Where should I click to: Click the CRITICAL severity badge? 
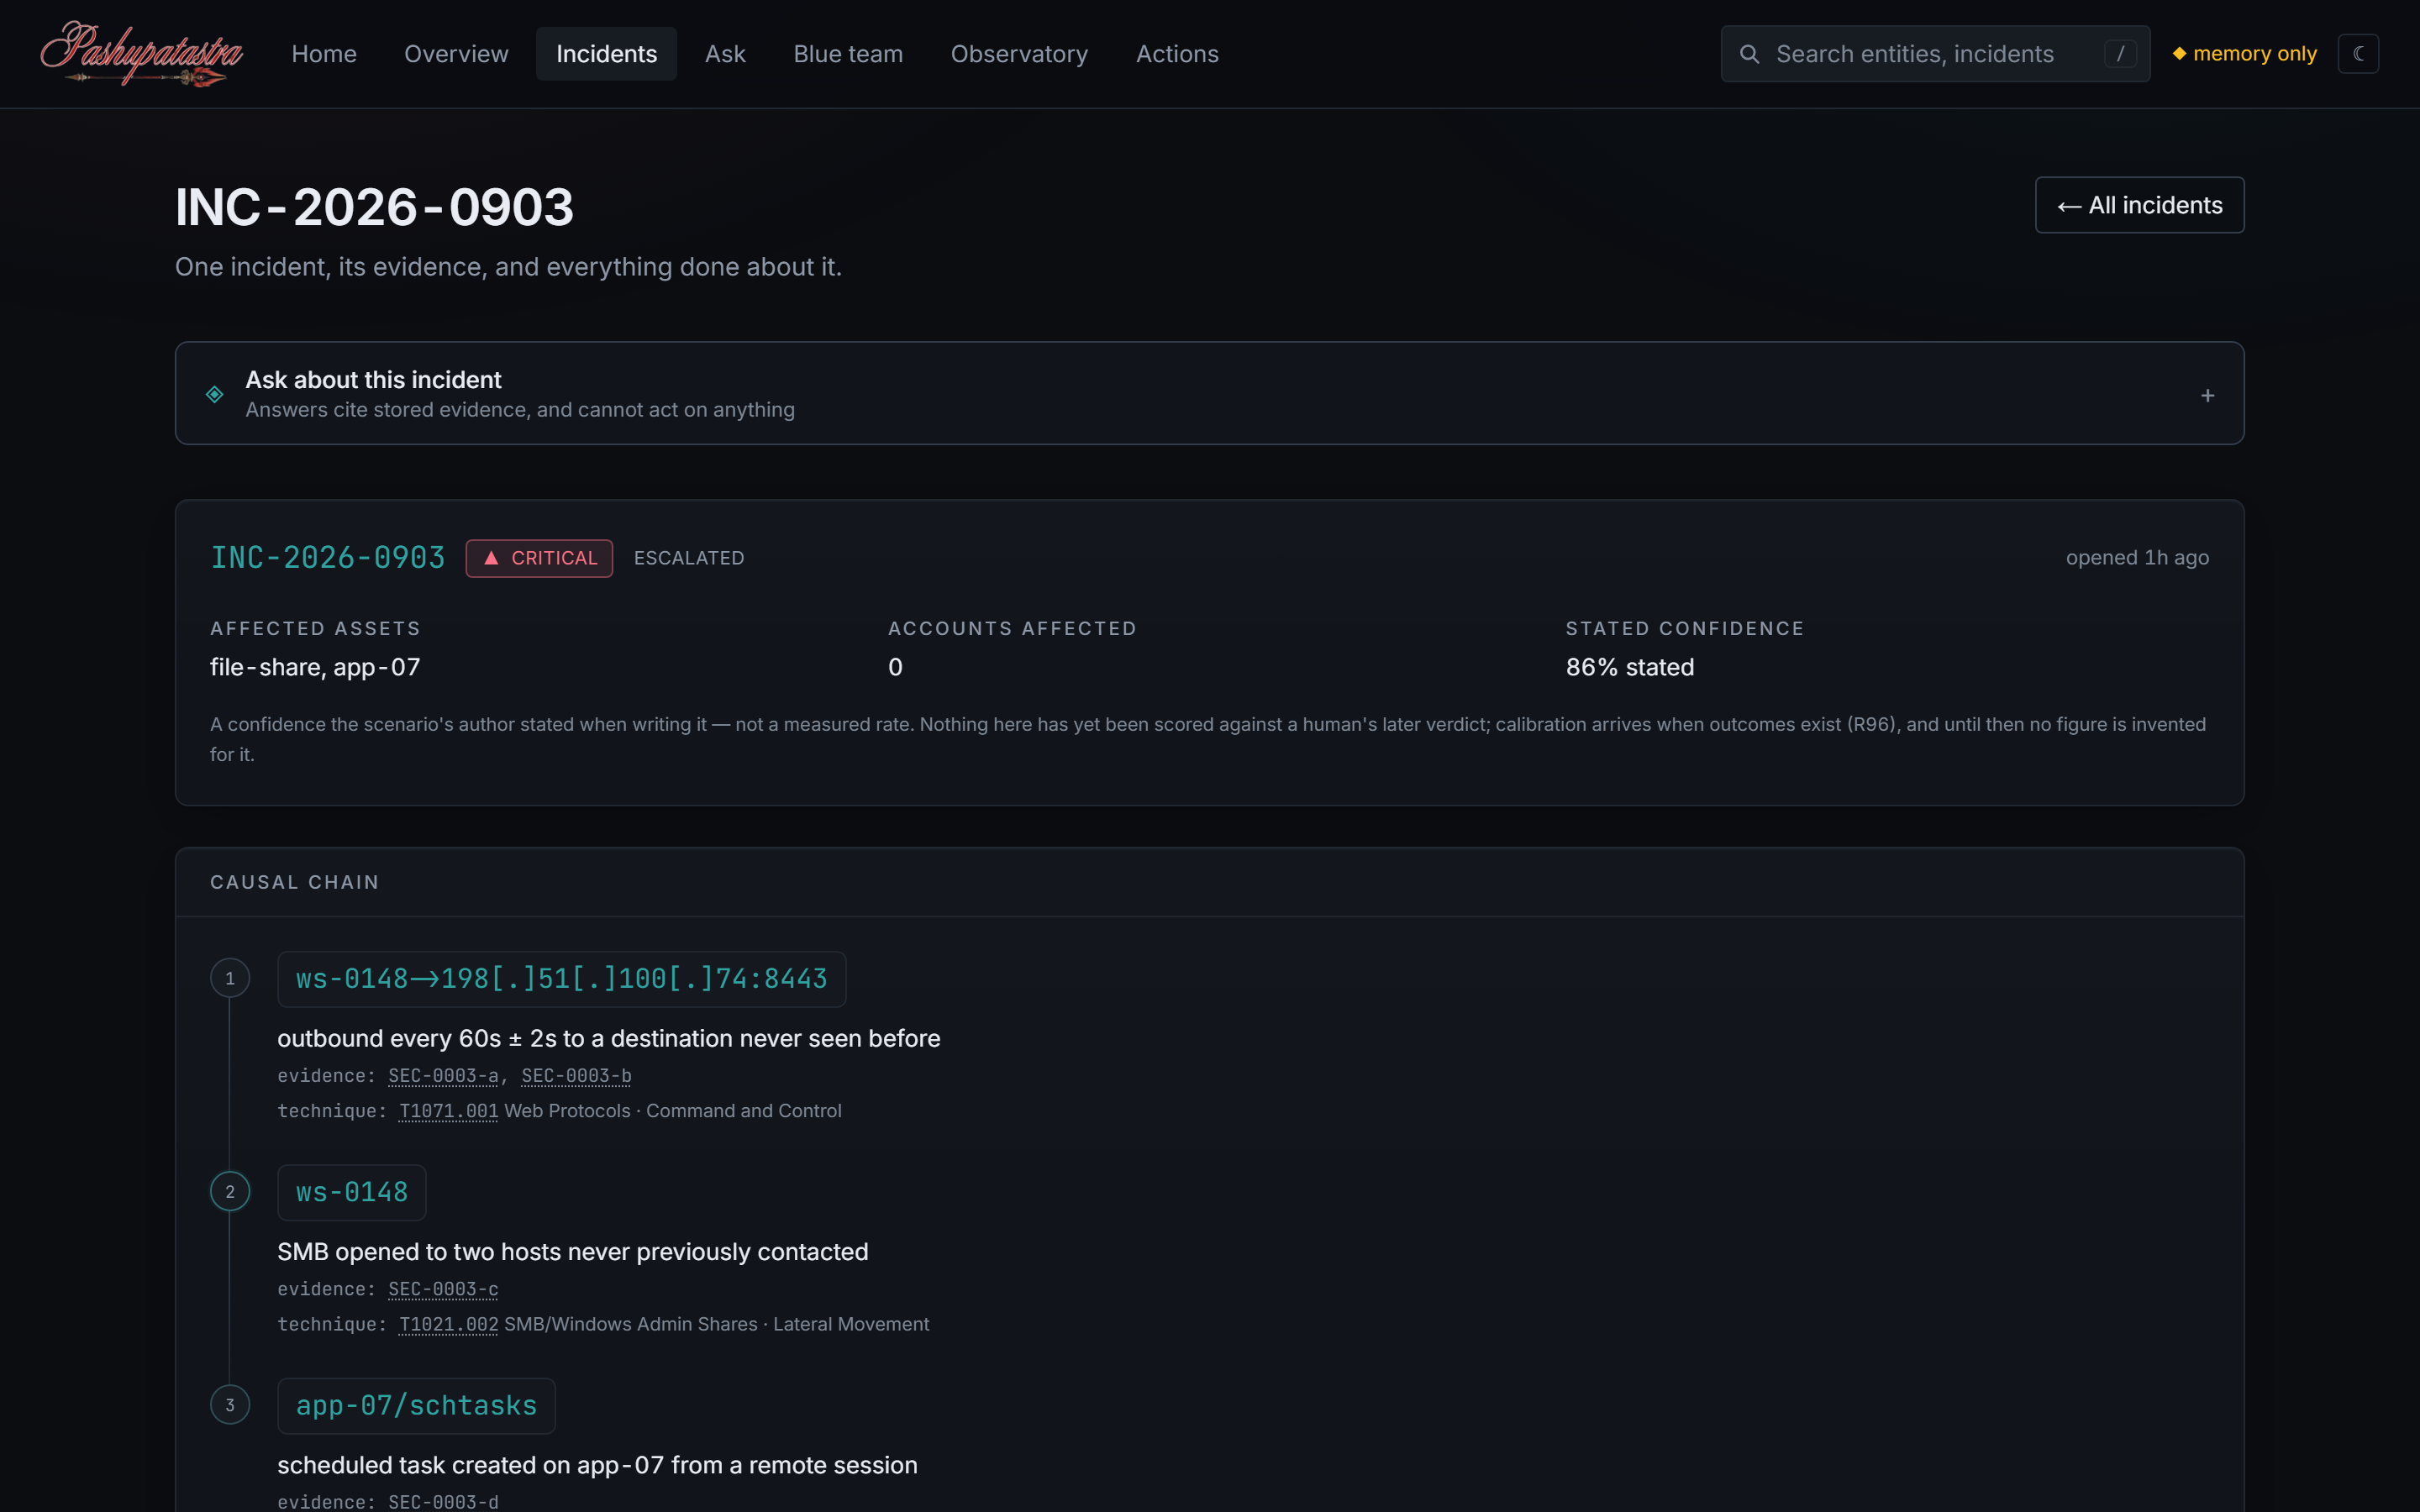(x=539, y=558)
